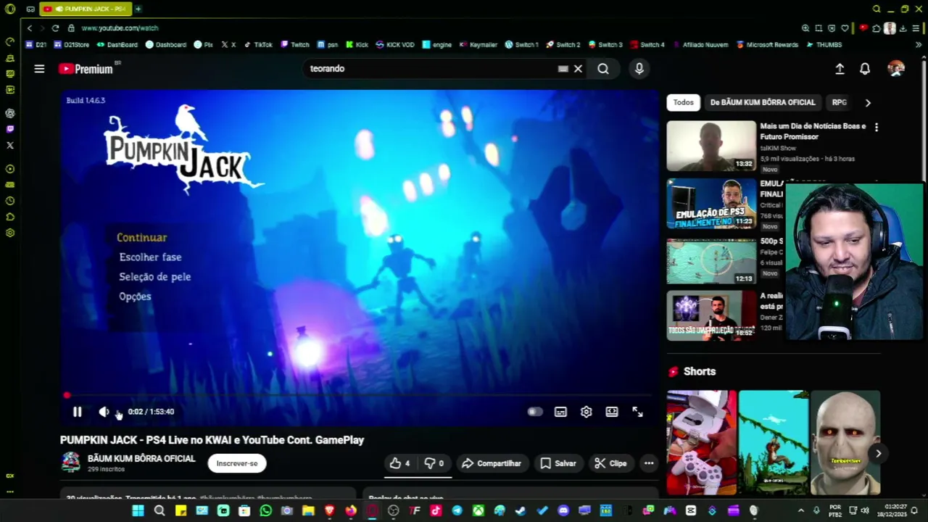Select the RPG filter chip

click(840, 102)
